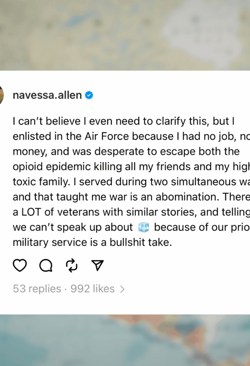Open navessa.allen's profile picture
Screen dimensions: 250x366
tap(1, 95)
